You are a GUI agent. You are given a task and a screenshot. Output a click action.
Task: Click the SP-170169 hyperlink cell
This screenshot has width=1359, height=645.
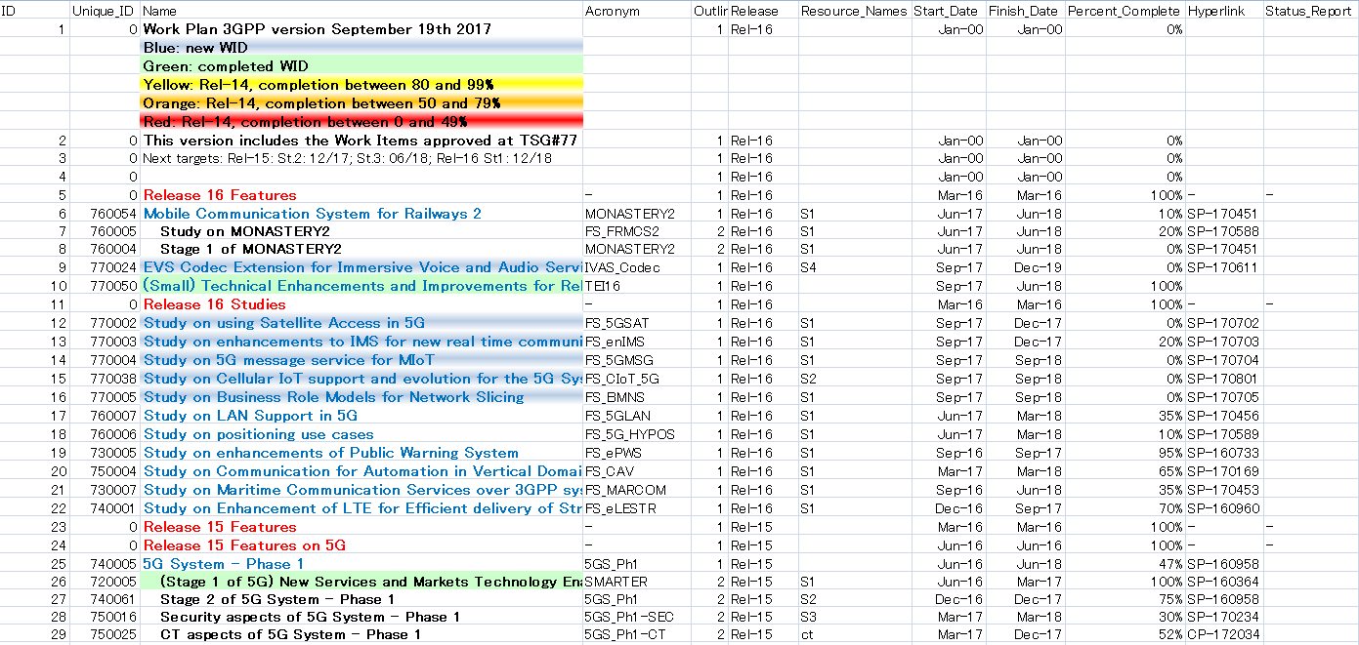(x=1224, y=471)
